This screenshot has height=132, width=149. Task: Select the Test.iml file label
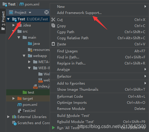tap(29, 111)
